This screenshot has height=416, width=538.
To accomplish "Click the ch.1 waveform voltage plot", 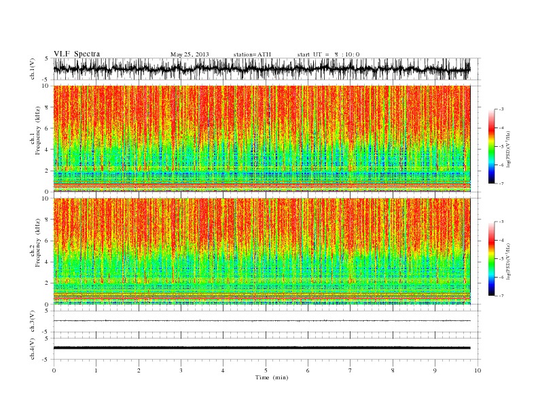I will [267, 69].
